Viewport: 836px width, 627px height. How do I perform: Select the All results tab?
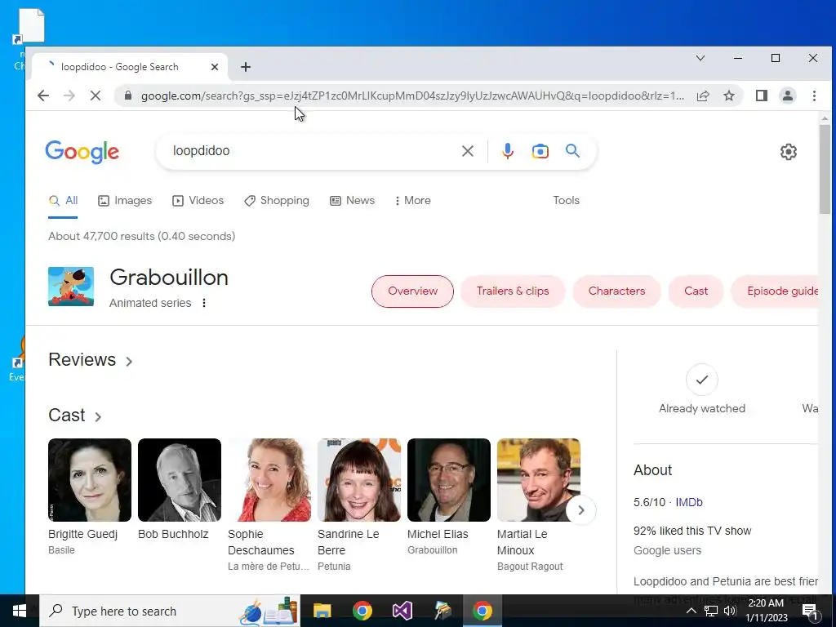pyautogui.click(x=63, y=201)
